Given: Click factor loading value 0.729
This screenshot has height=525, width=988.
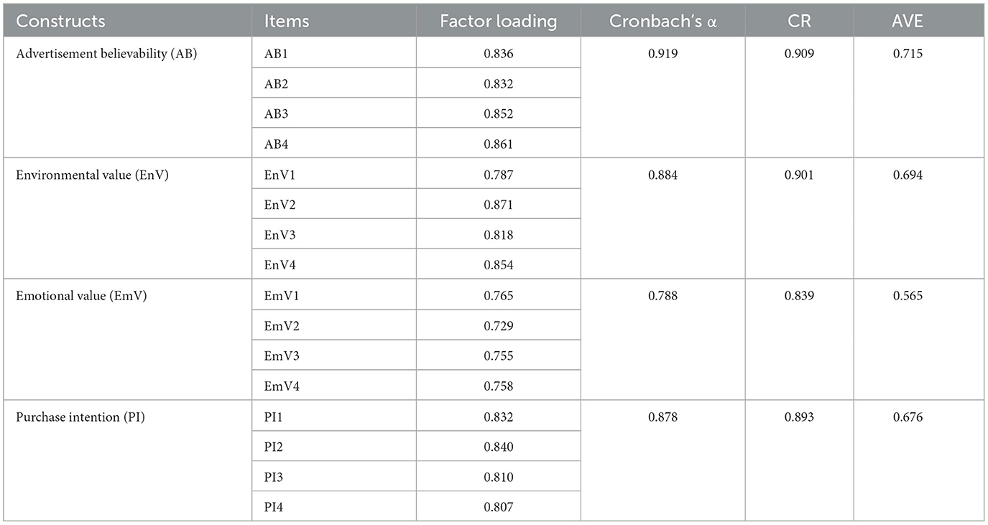Looking at the screenshot, I should click(499, 326).
